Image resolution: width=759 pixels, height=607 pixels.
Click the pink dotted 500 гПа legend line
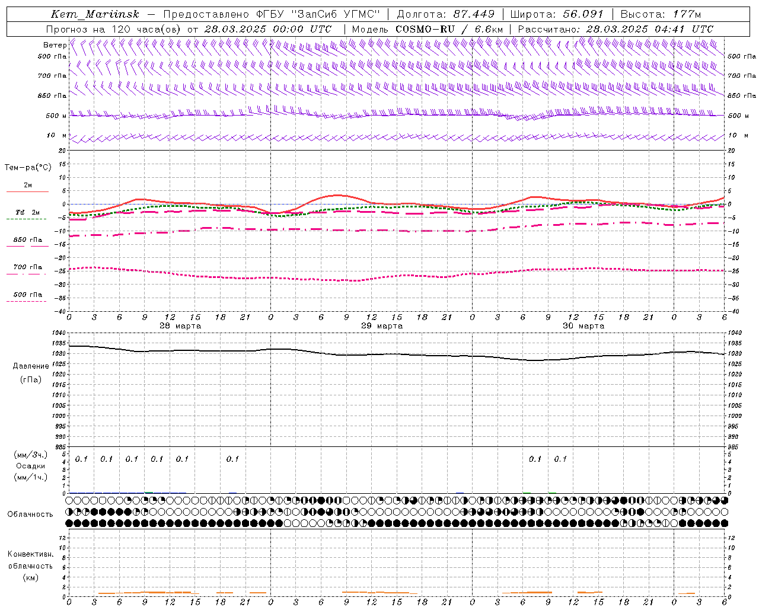click(x=26, y=302)
